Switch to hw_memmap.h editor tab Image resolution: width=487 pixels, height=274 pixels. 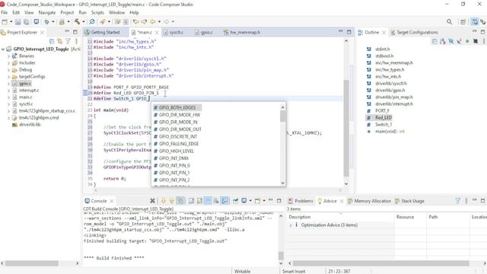tap(242, 32)
